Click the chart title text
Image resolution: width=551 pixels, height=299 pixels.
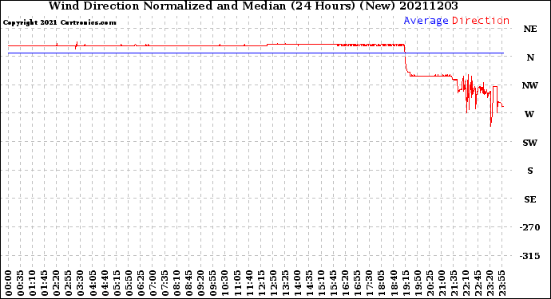pos(253,6)
